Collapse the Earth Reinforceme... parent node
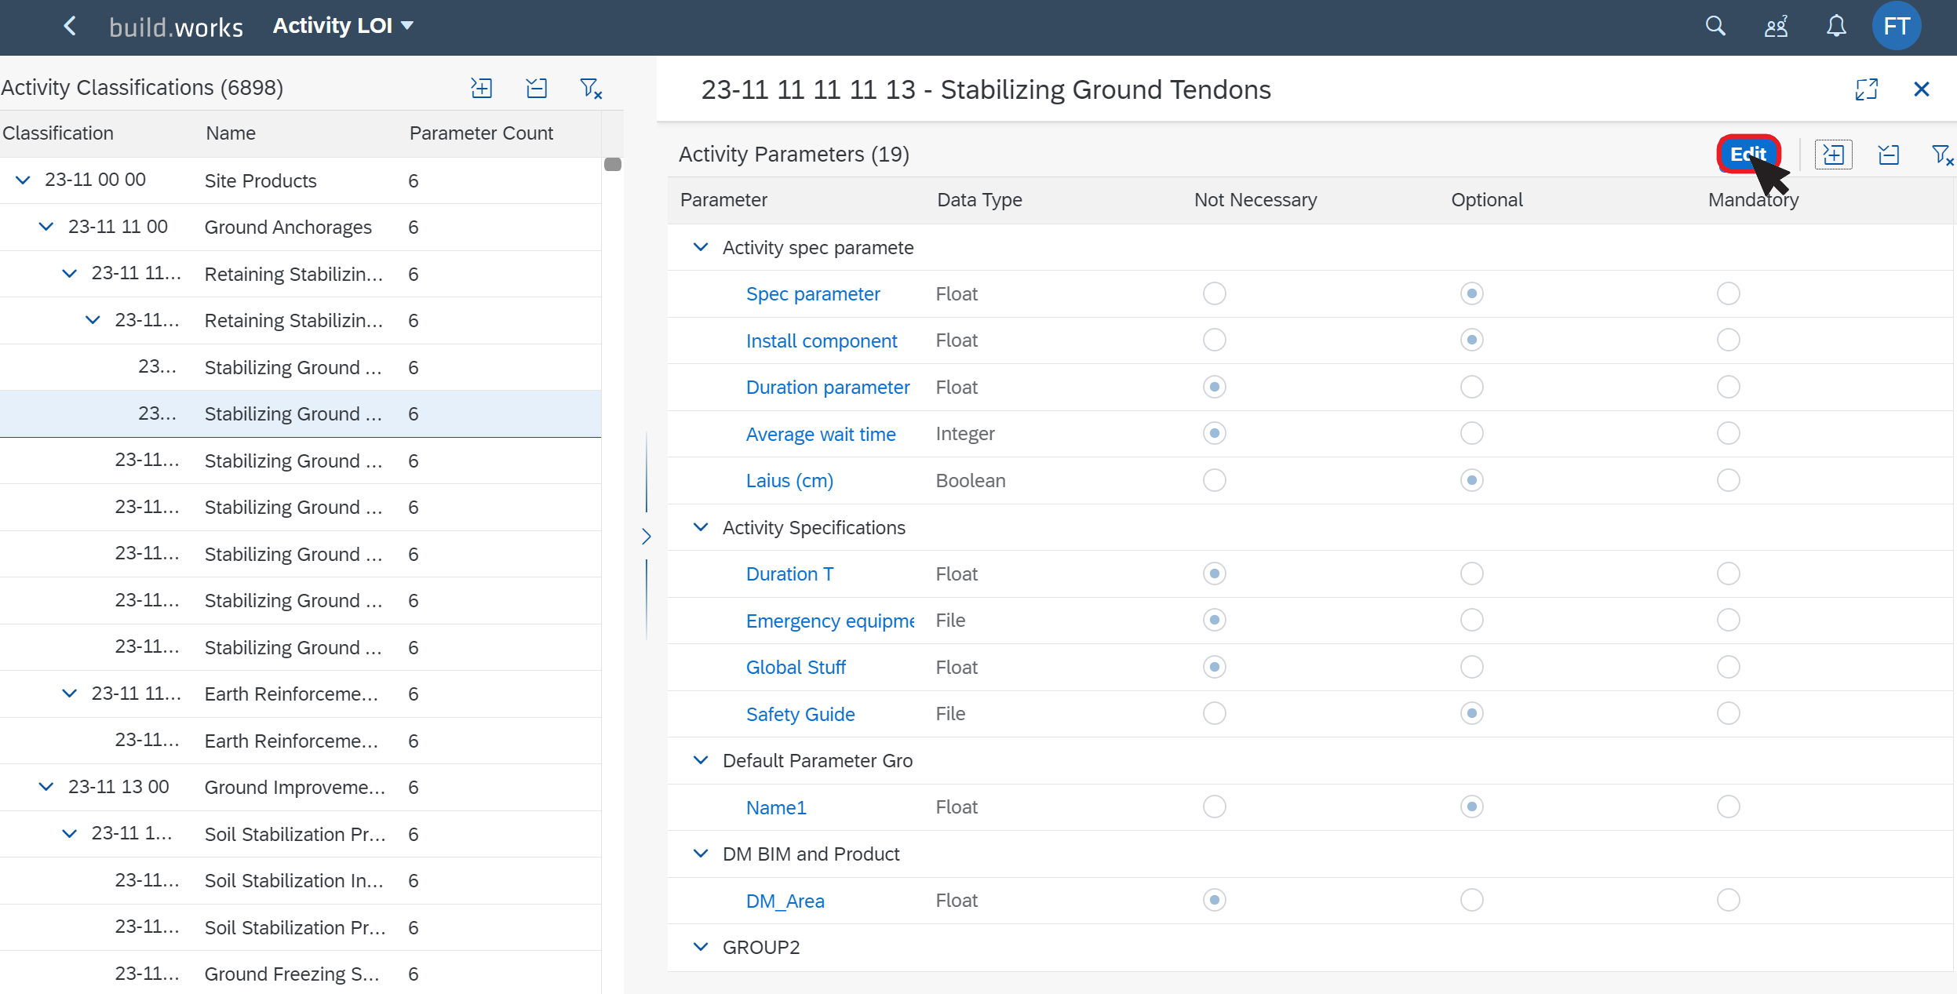Viewport: 1957px width, 994px height. pyautogui.click(x=69, y=694)
